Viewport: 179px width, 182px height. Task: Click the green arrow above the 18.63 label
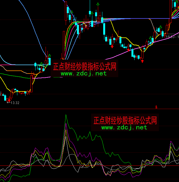pos(160,27)
